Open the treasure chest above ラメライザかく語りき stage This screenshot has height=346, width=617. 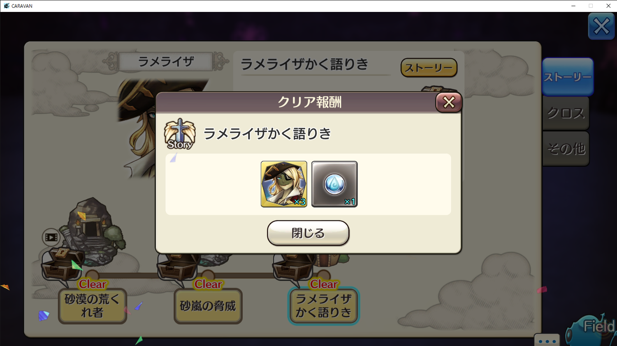(293, 268)
